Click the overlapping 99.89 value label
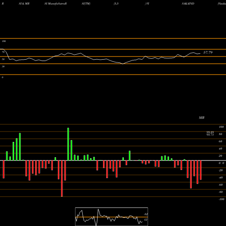 pos(210,132)
